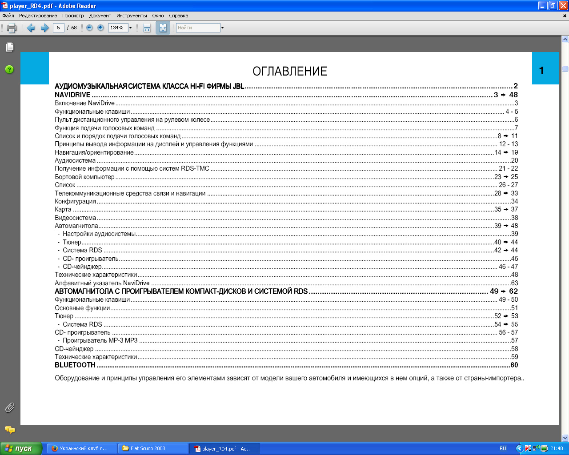Click the fit width scrolling icon
Screen dimensions: 569x455
[x=147, y=28]
